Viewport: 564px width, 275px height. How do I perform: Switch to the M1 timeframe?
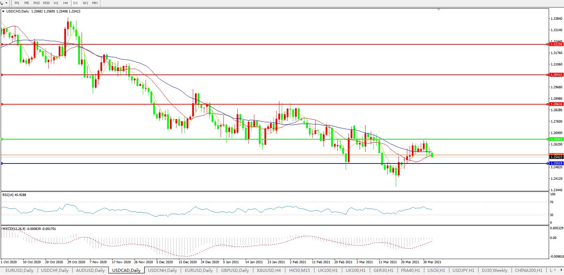click(x=17, y=3)
